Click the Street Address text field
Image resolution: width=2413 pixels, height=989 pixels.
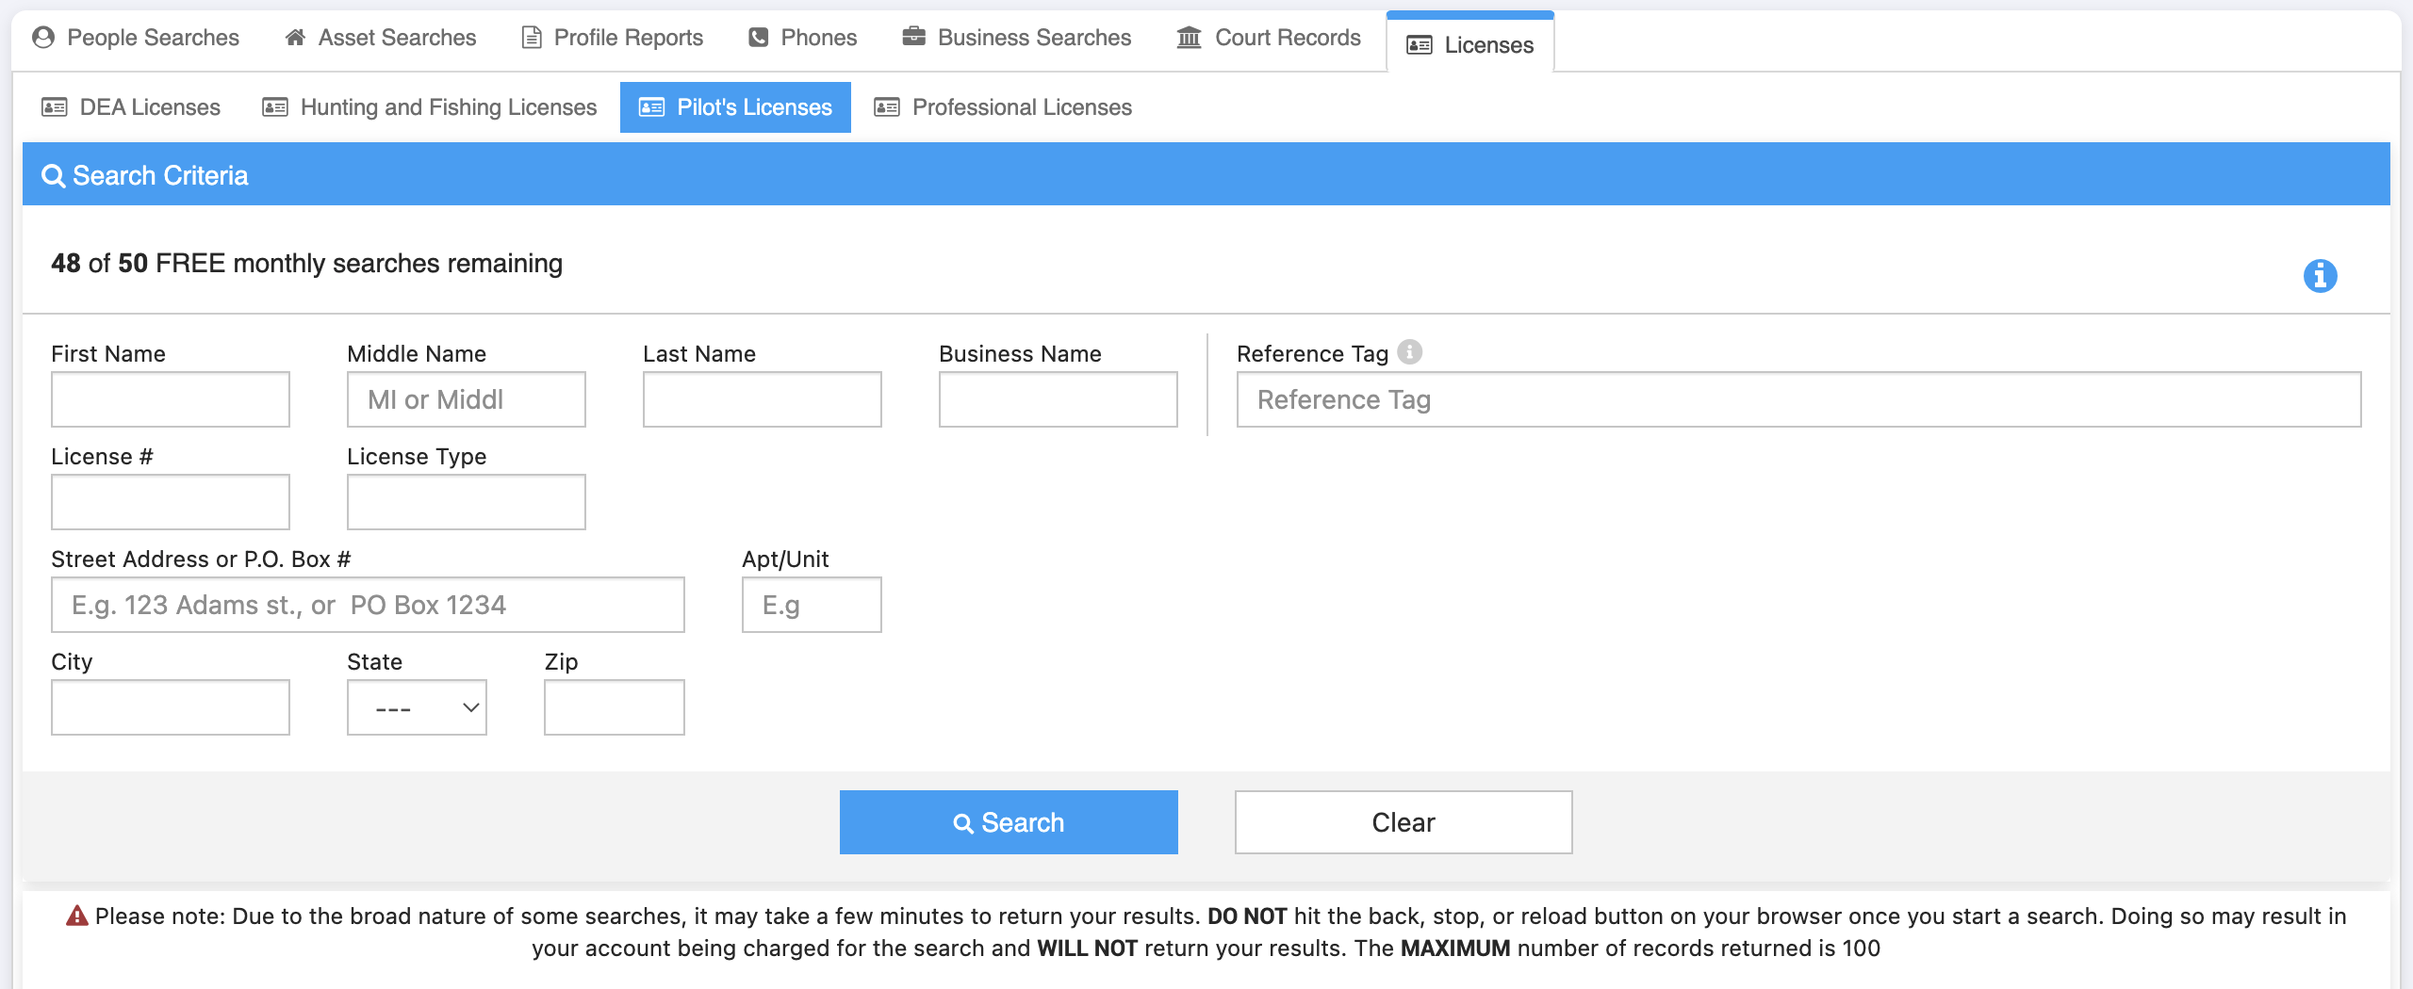(368, 605)
